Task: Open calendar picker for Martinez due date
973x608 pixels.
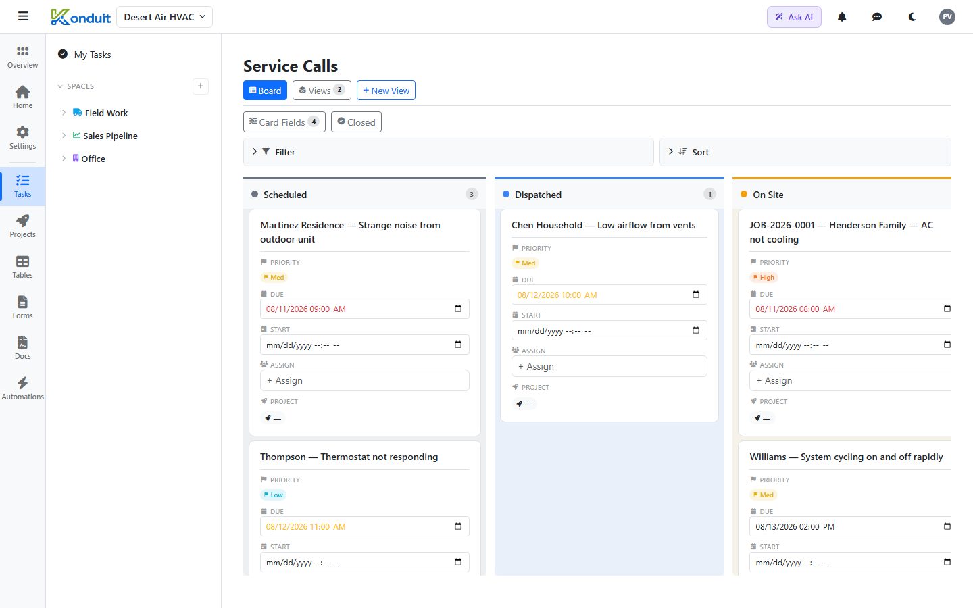Action: 458,309
